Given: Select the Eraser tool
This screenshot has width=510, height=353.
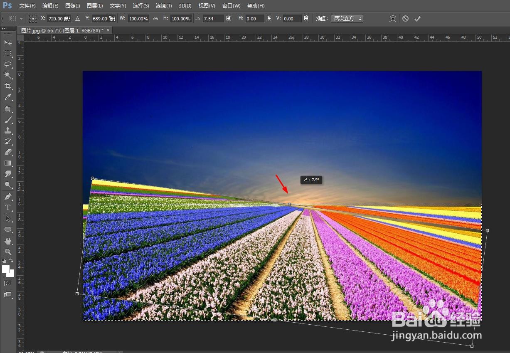Looking at the screenshot, I should tap(8, 152).
